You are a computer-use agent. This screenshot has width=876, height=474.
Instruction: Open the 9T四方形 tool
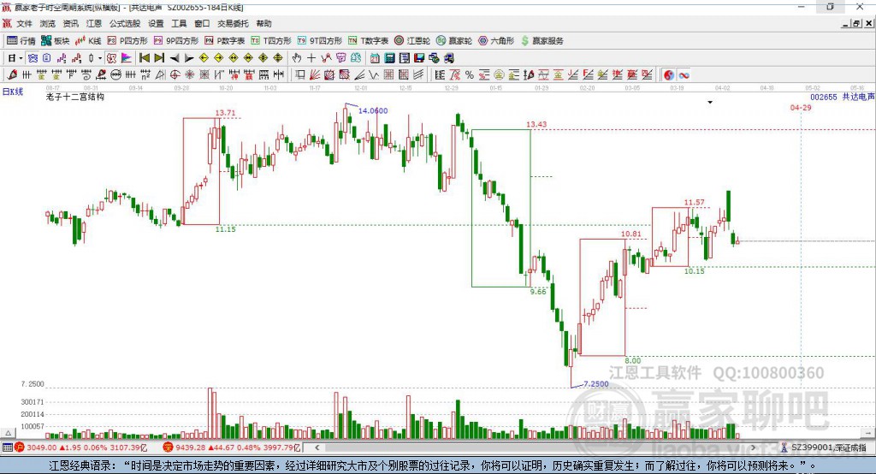coord(320,41)
